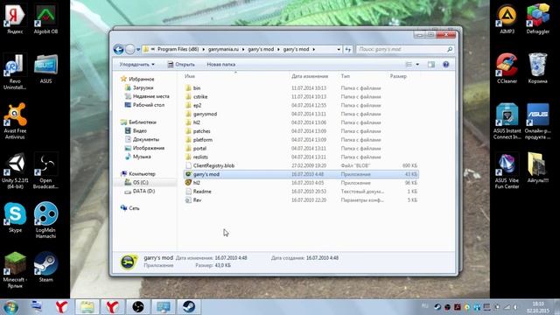Click garrymania.ru breadcrumb segment
The height and width of the screenshot is (315, 560).
[x=223, y=49]
